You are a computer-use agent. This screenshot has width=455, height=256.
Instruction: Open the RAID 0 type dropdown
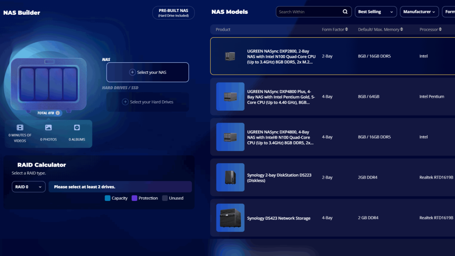tap(28, 187)
